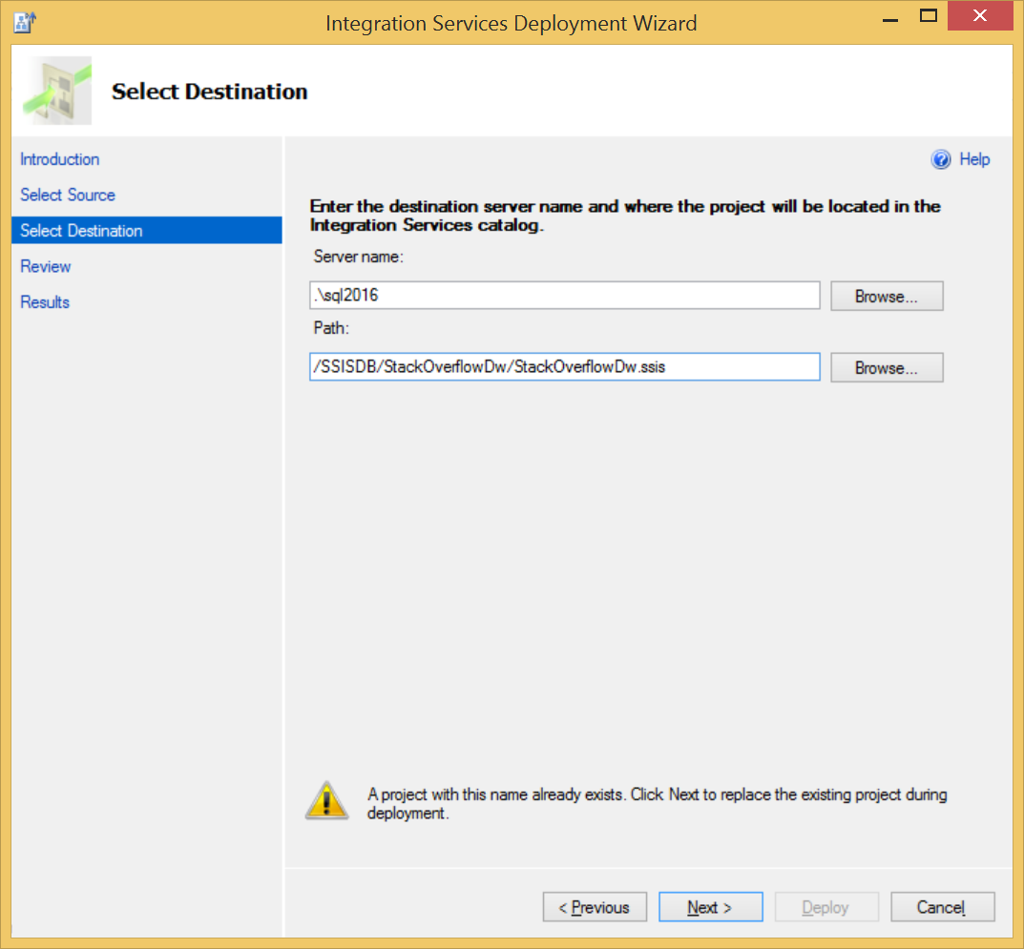This screenshot has width=1024, height=949.
Task: Close the wizard with the red X
Action: (980, 17)
